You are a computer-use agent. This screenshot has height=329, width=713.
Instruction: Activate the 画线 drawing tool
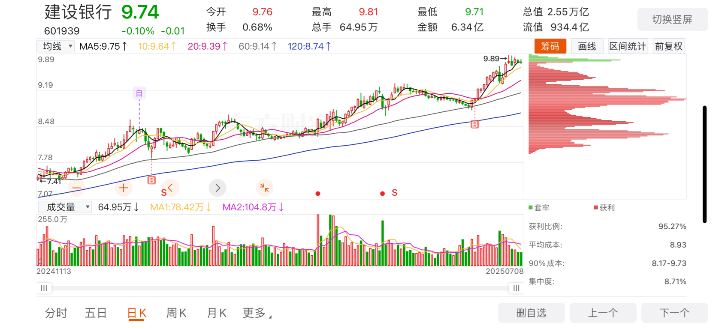click(x=587, y=46)
